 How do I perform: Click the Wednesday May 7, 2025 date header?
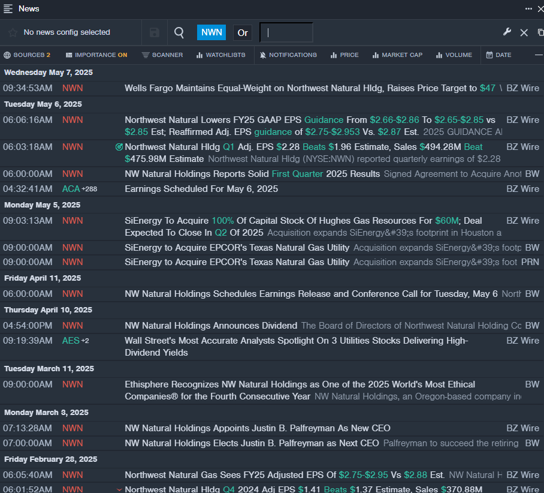(x=49, y=73)
